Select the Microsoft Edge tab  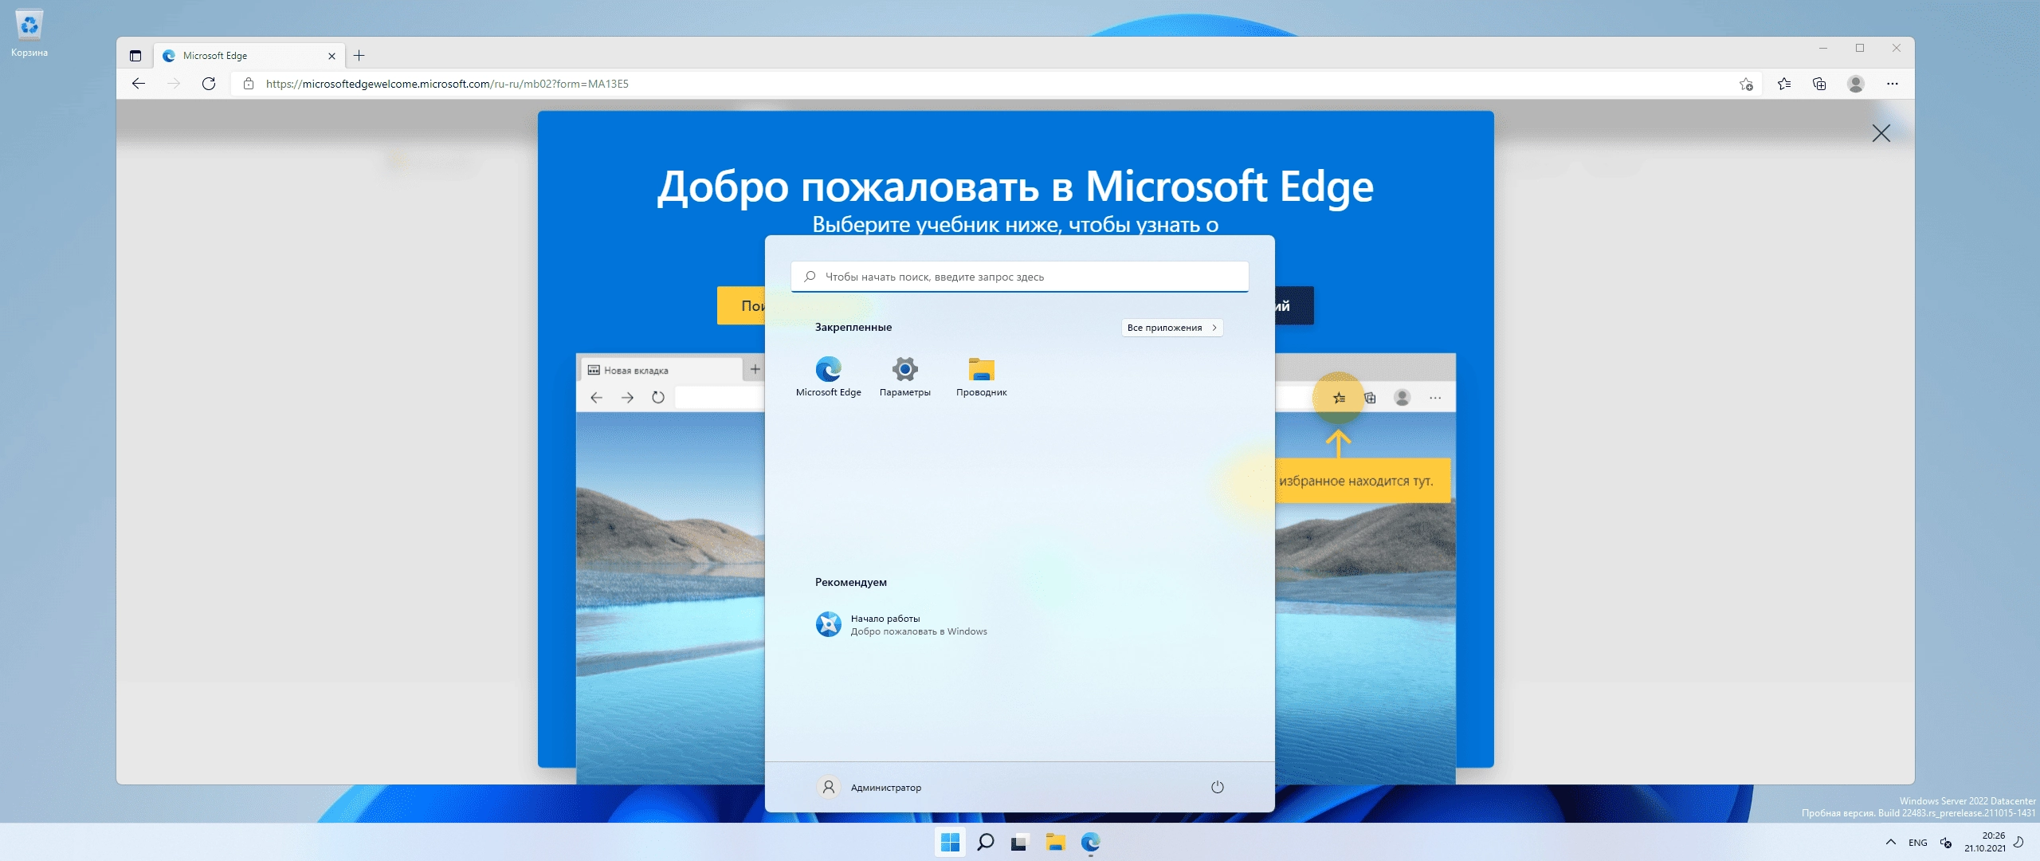[x=249, y=56]
